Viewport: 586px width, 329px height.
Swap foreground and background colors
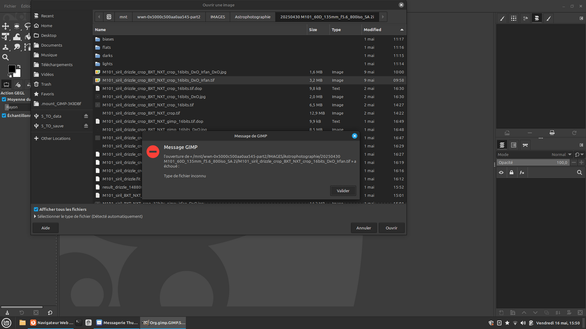18,66
